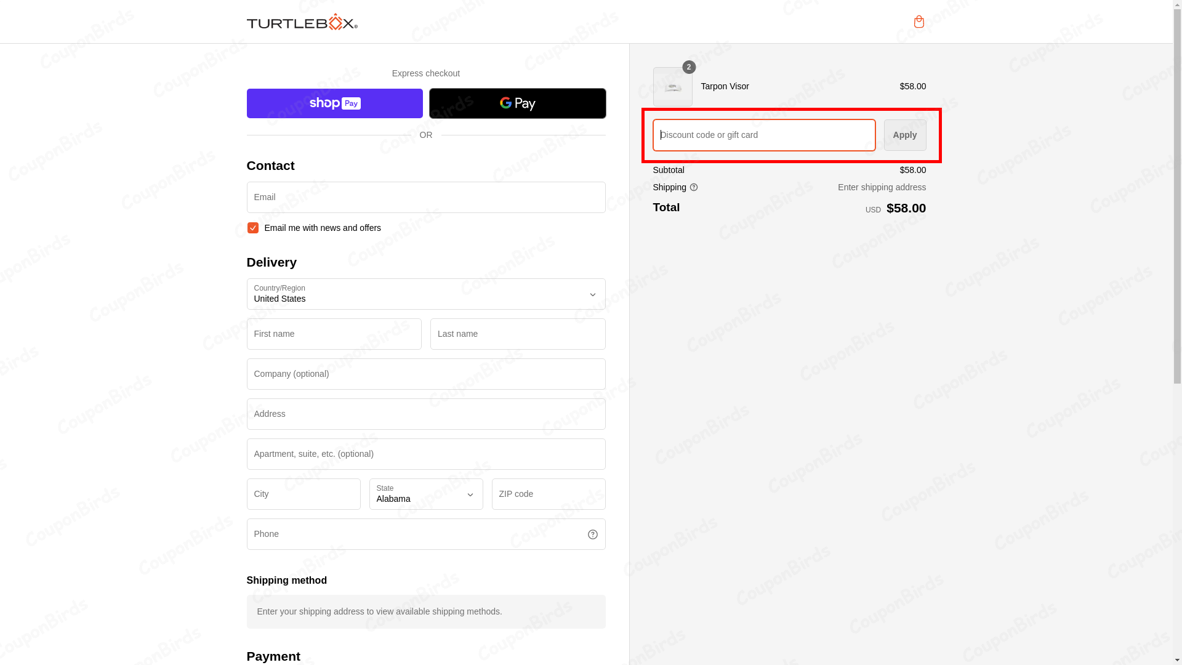Select the First name field
Screen dimensions: 1182x665
tap(334, 334)
